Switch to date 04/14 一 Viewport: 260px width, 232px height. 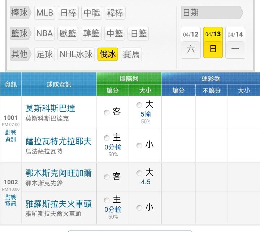click(x=235, y=43)
